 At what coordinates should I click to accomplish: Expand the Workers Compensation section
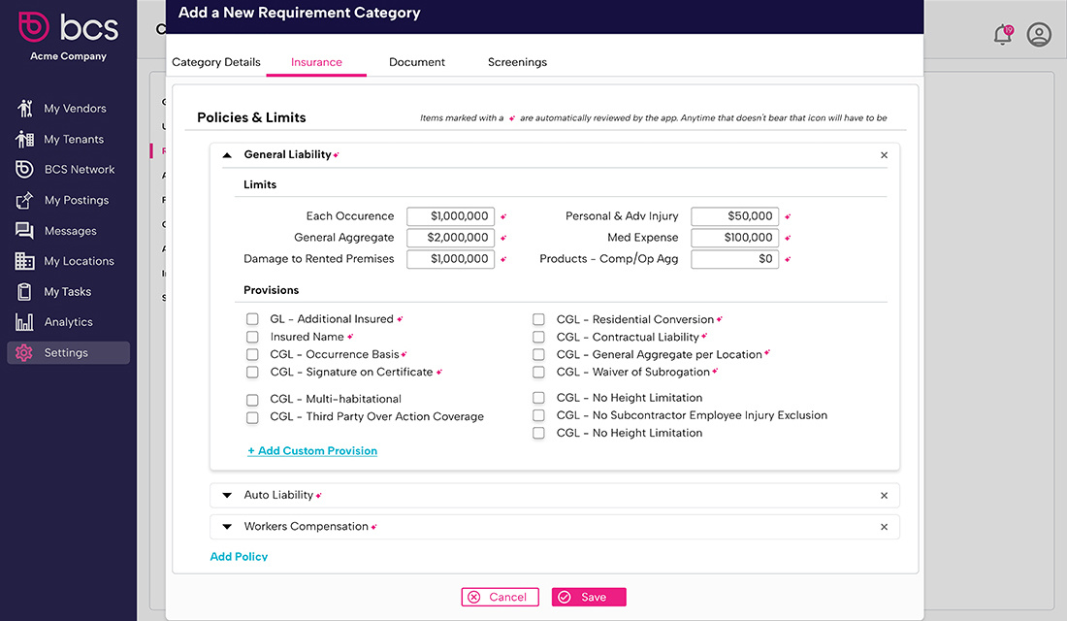[226, 526]
